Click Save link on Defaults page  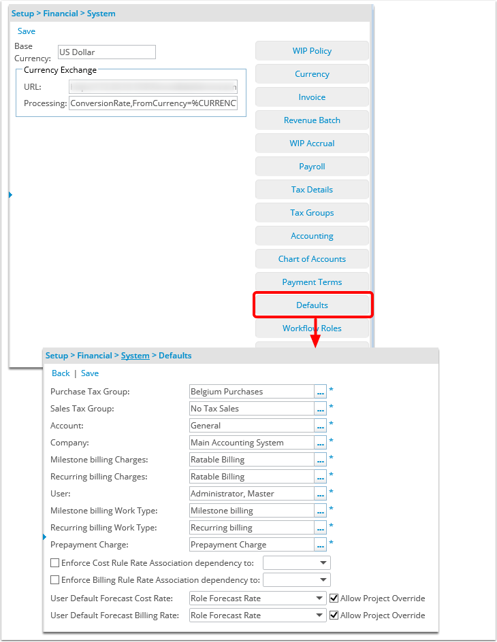tap(90, 373)
